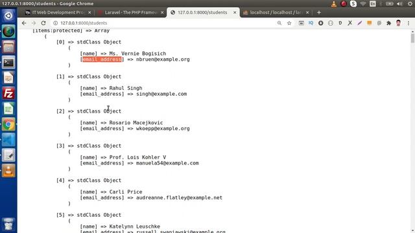Launch FileZilla from the dock
Viewport: 415px width, 233px height.
(x=8, y=93)
